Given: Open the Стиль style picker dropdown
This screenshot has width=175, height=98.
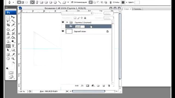Looking at the screenshot, I should tap(127, 2).
